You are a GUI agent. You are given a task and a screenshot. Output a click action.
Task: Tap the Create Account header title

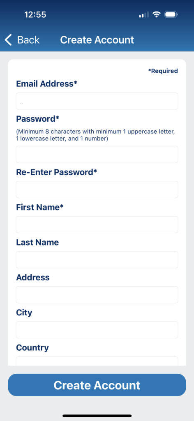point(97,40)
